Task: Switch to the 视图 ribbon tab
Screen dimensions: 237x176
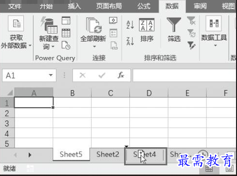Action: click(228, 6)
